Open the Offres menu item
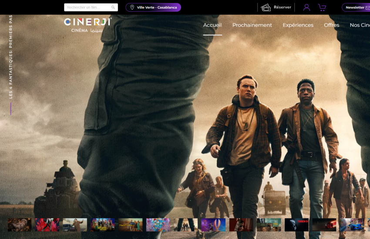Image resolution: width=370 pixels, height=239 pixels. 332,25
